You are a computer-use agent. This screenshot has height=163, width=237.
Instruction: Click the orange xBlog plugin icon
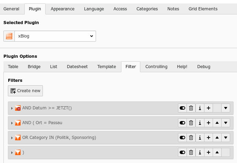point(9,36)
